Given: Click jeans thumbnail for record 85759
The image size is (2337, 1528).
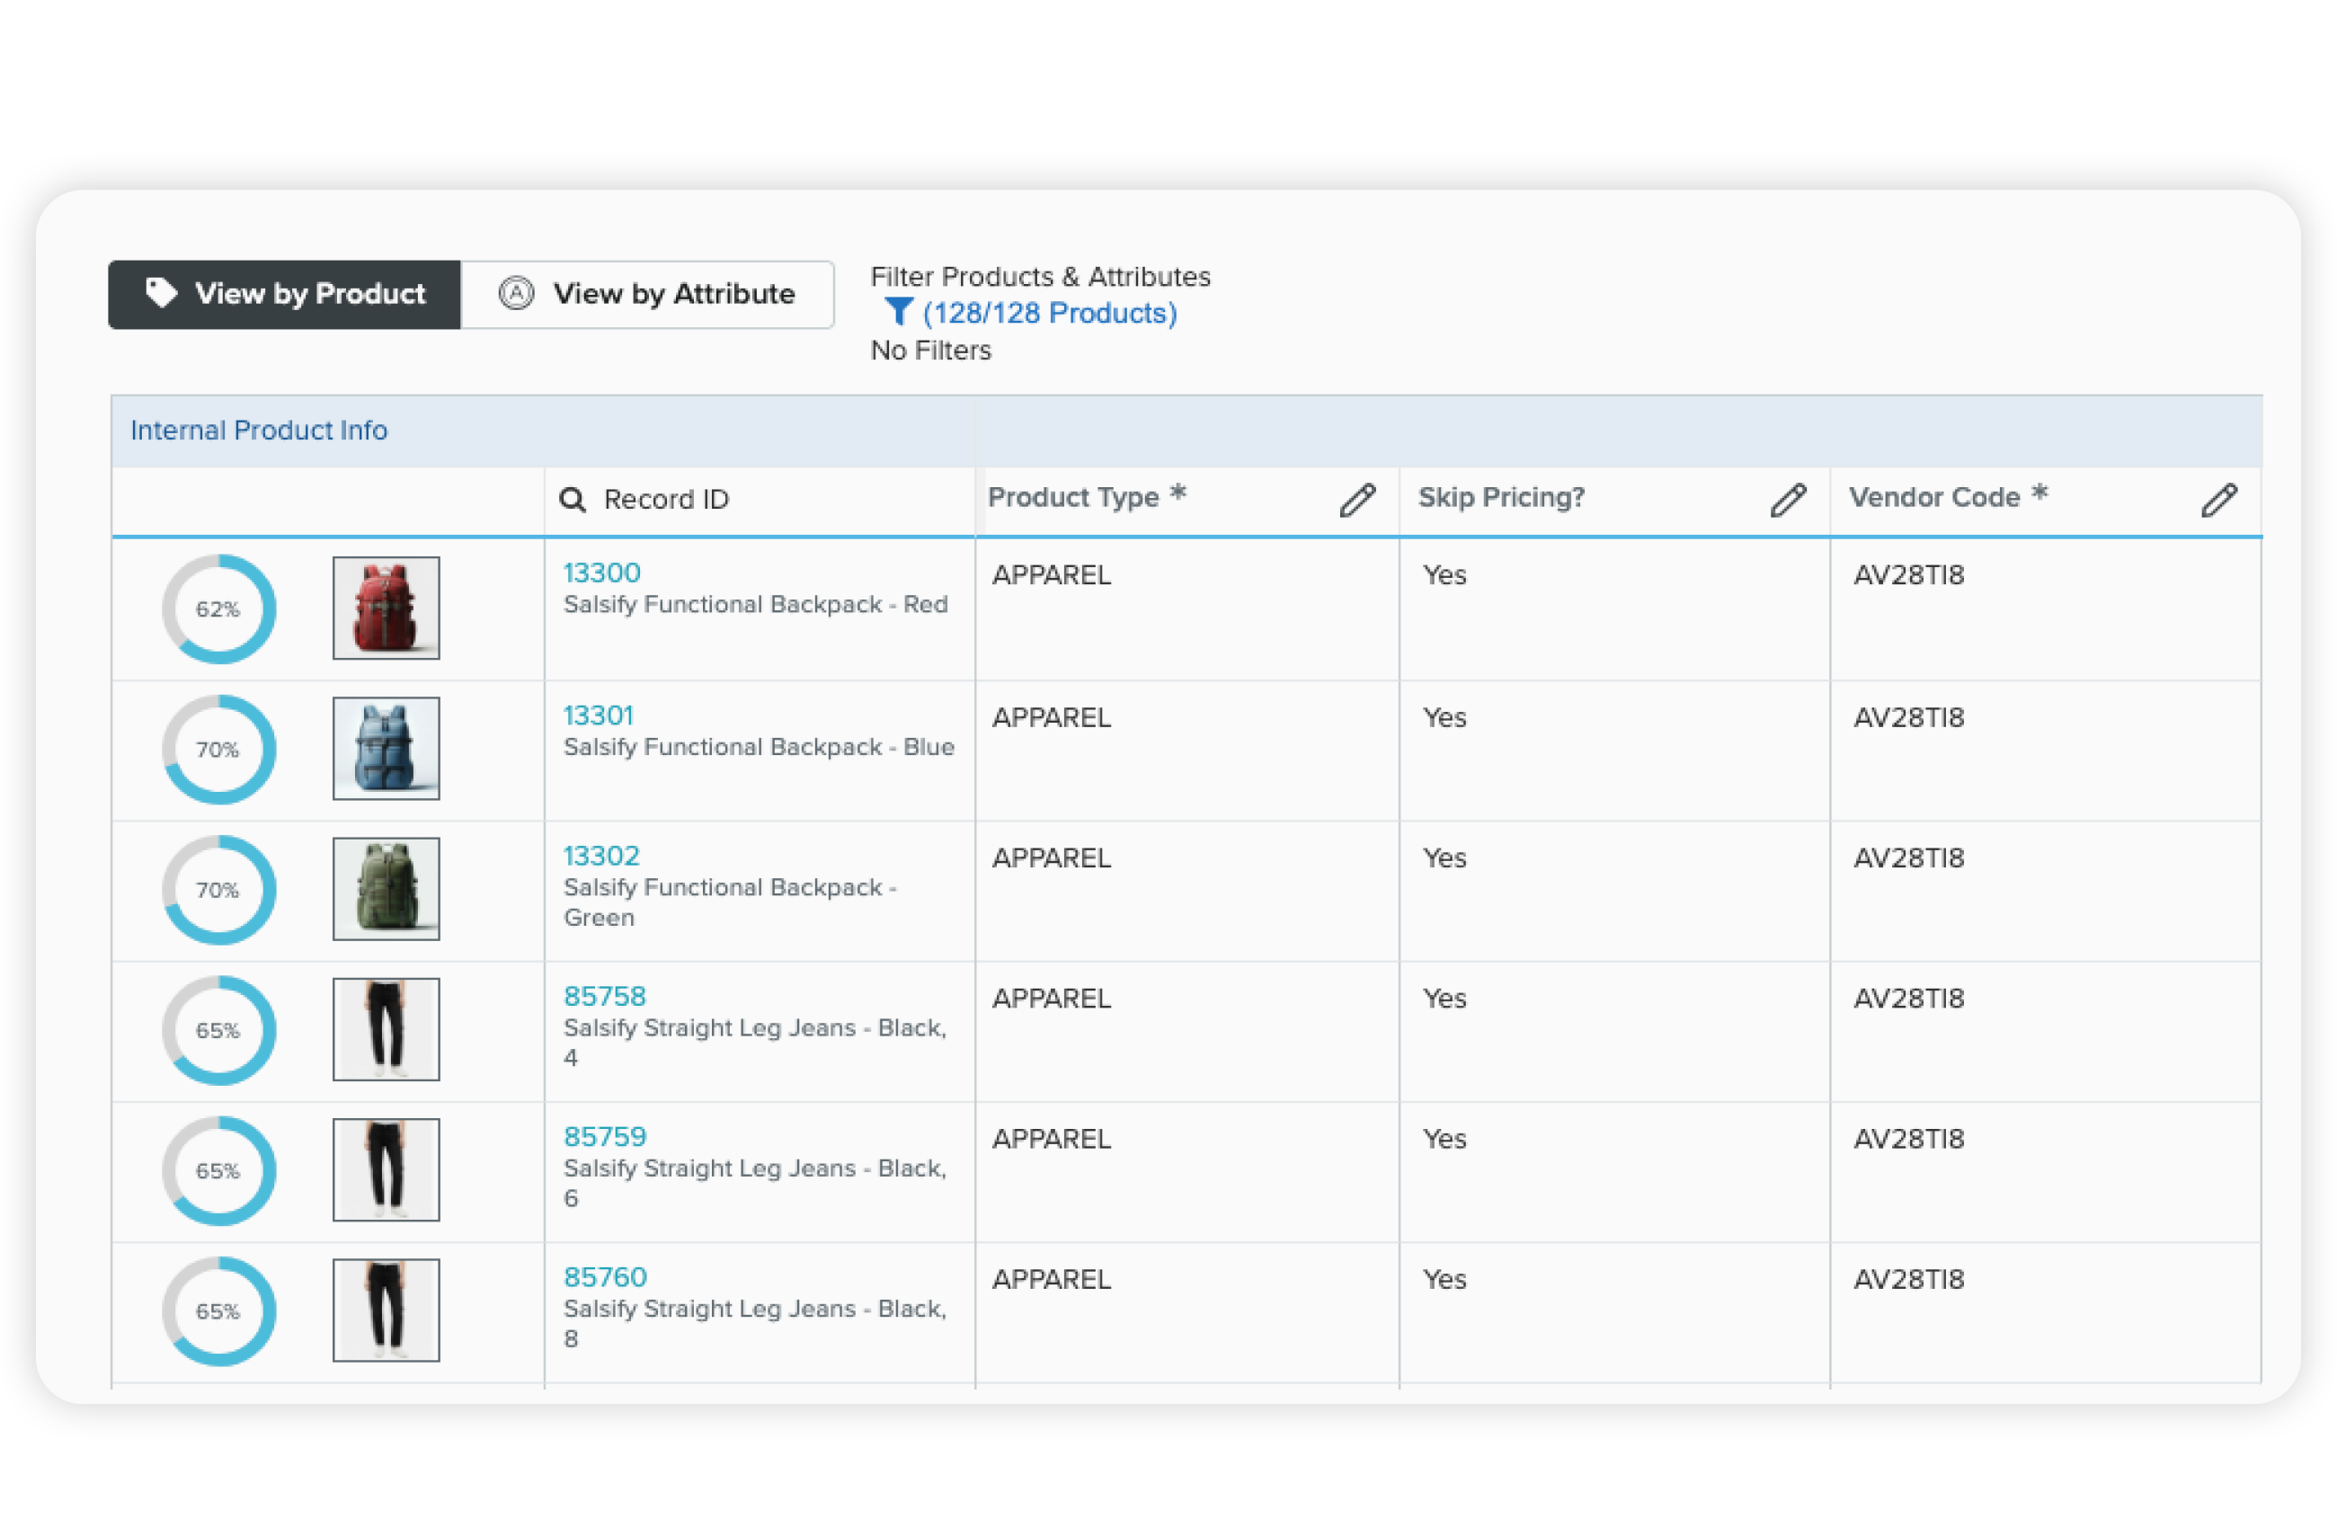Looking at the screenshot, I should pyautogui.click(x=386, y=1169).
